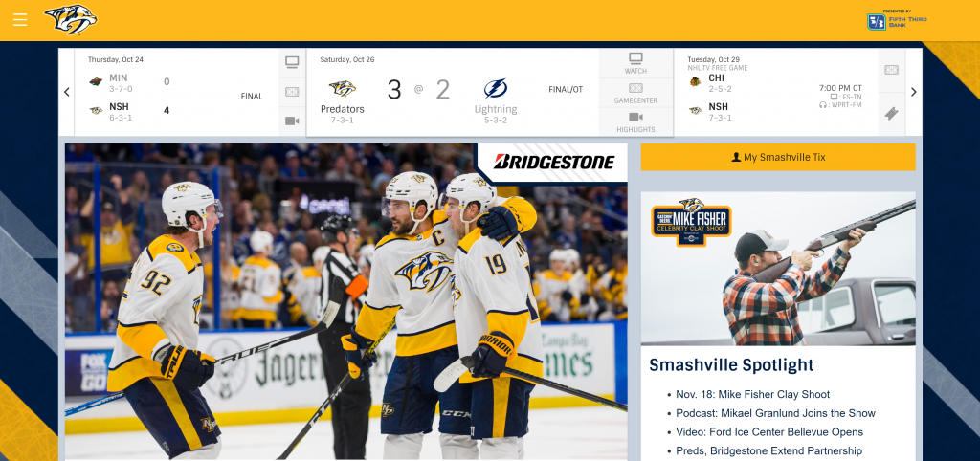This screenshot has height=461, width=980.
Task: Click the 'FINAL/OT' game status
Action: click(x=566, y=89)
